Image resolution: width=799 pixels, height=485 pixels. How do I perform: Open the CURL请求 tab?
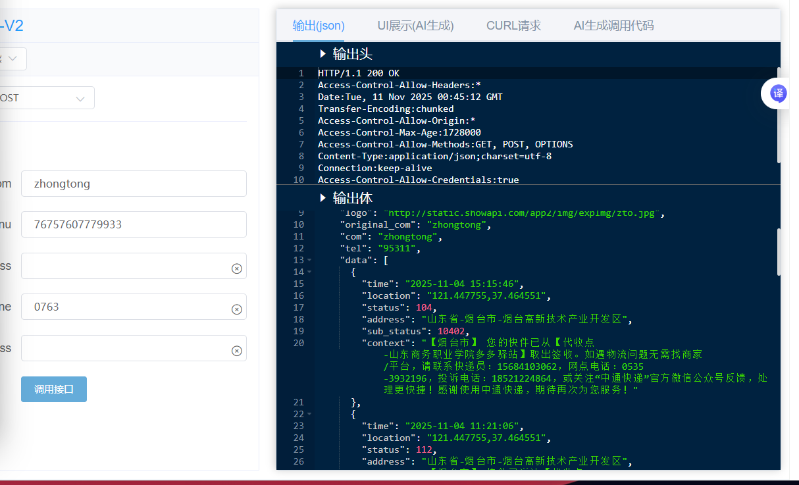[513, 26]
